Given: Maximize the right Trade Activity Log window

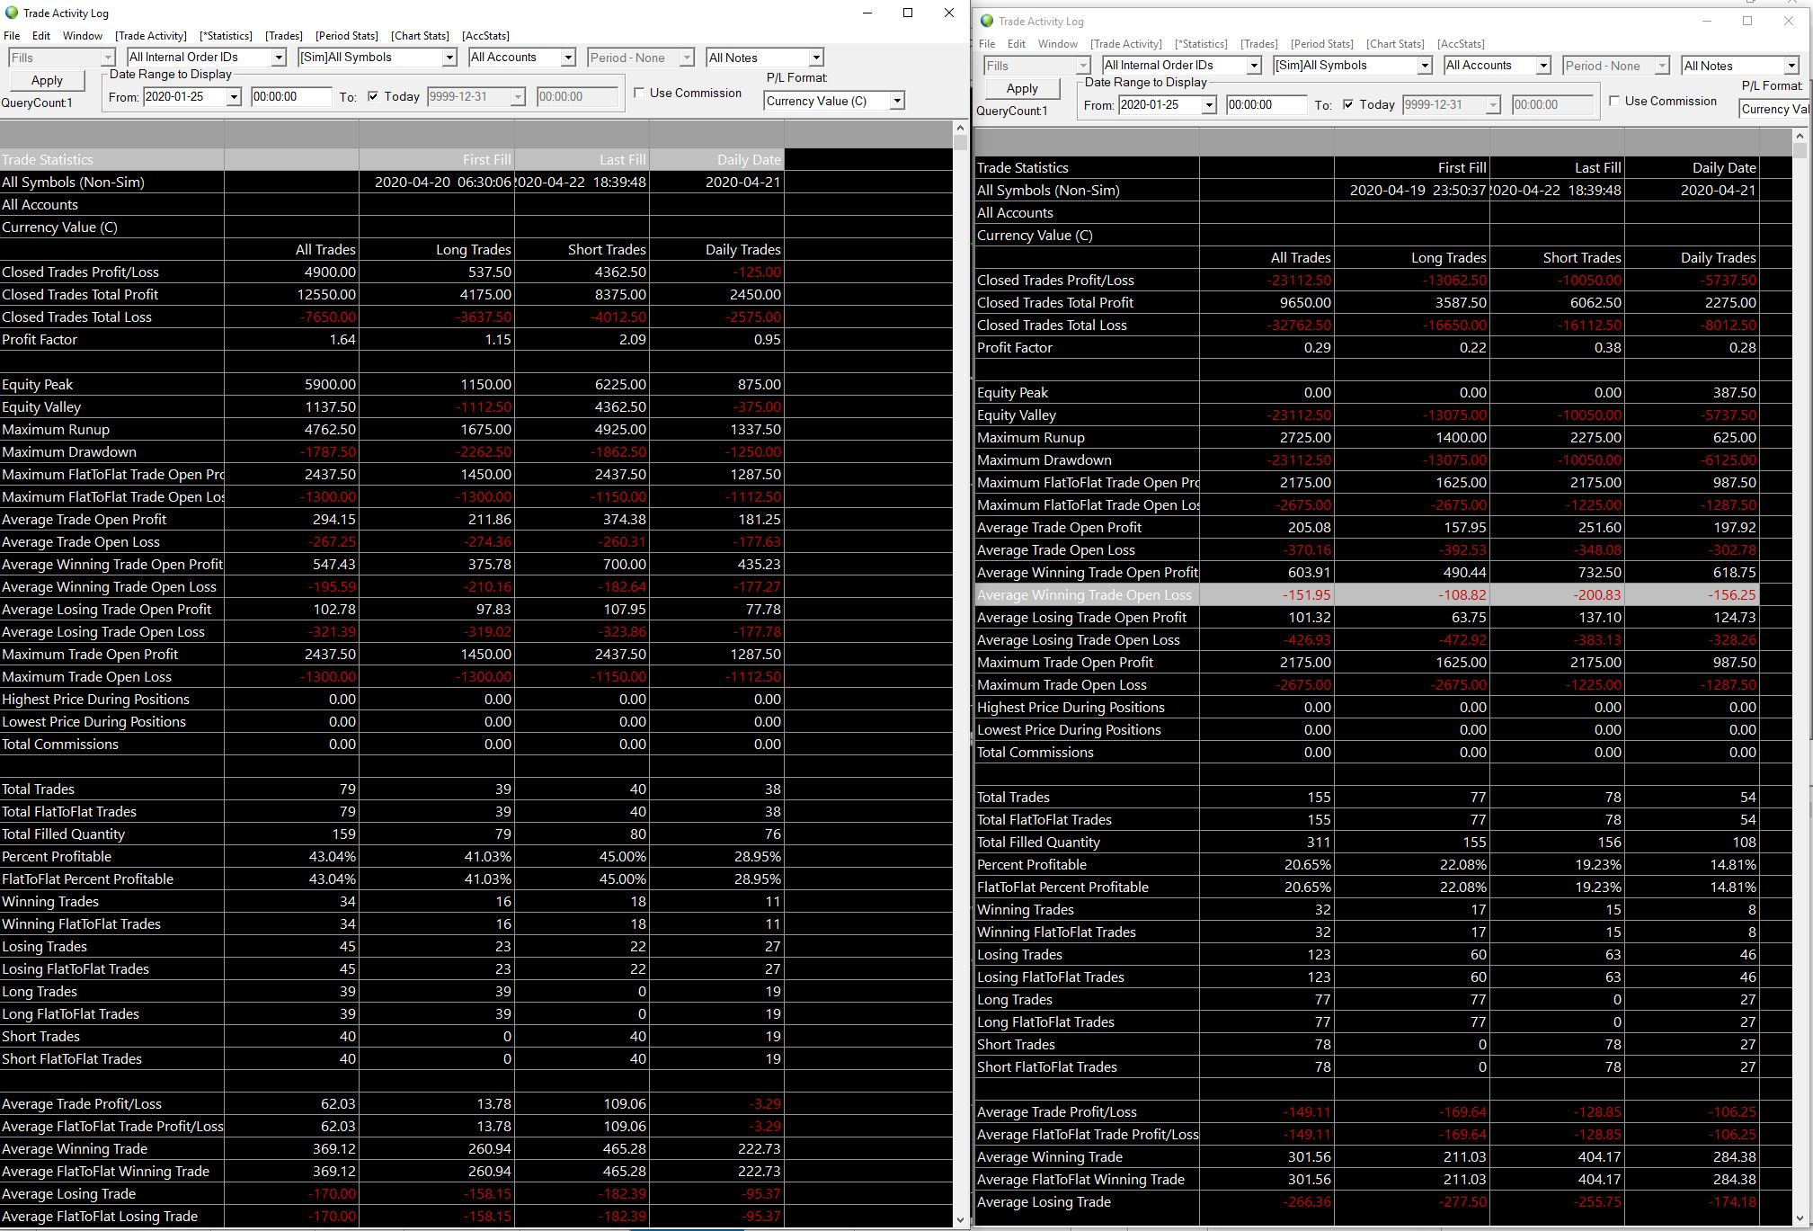Looking at the screenshot, I should [1747, 21].
